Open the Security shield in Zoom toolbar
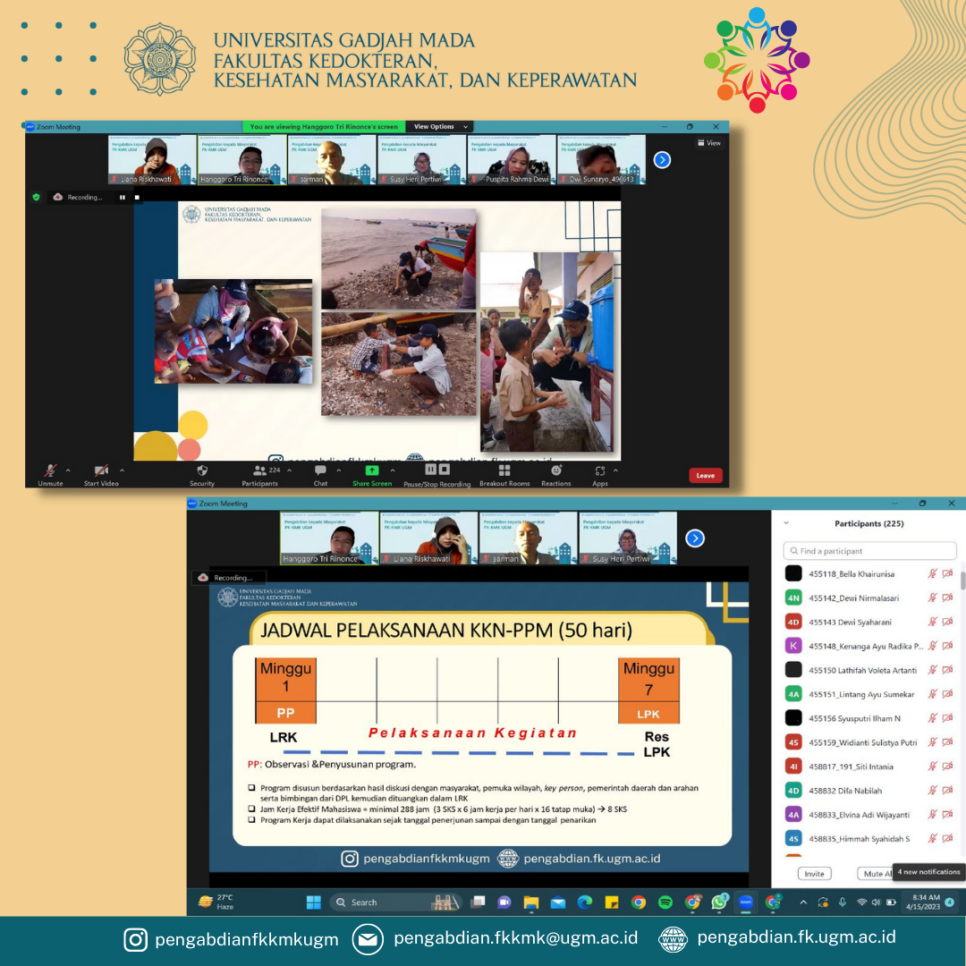The width and height of the screenshot is (966, 966). pos(202,470)
